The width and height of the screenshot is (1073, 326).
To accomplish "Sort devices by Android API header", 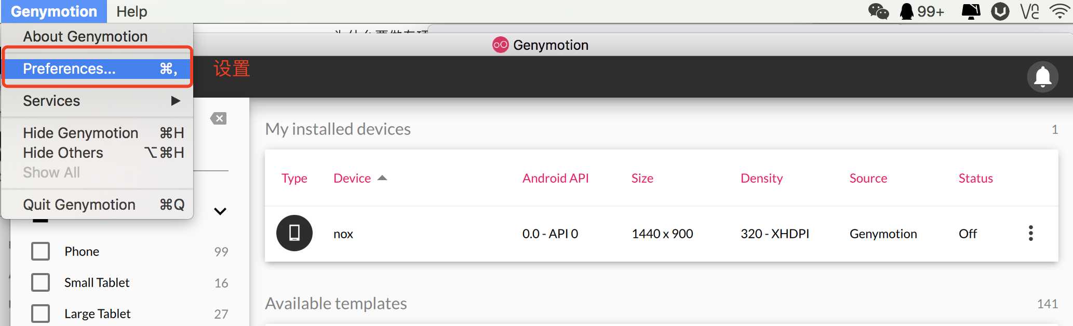I will [555, 178].
